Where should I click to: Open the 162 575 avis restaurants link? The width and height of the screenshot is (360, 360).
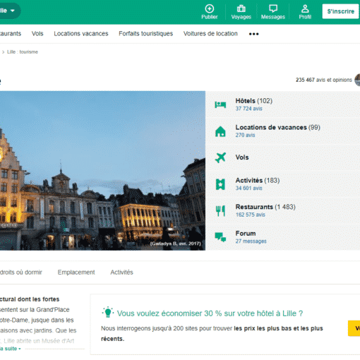coord(250,215)
